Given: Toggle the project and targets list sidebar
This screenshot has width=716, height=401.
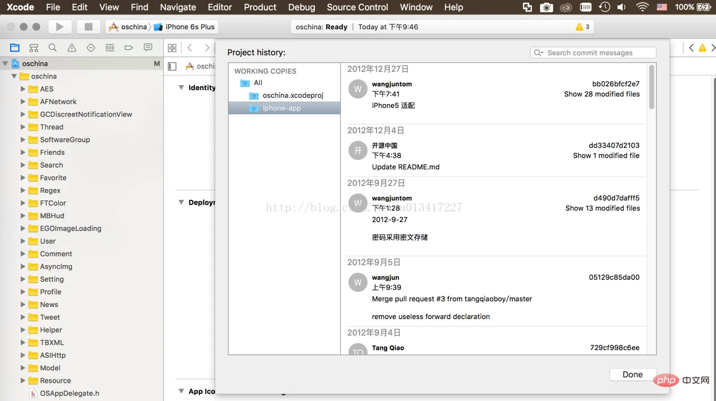Looking at the screenshot, I should coord(172,66).
